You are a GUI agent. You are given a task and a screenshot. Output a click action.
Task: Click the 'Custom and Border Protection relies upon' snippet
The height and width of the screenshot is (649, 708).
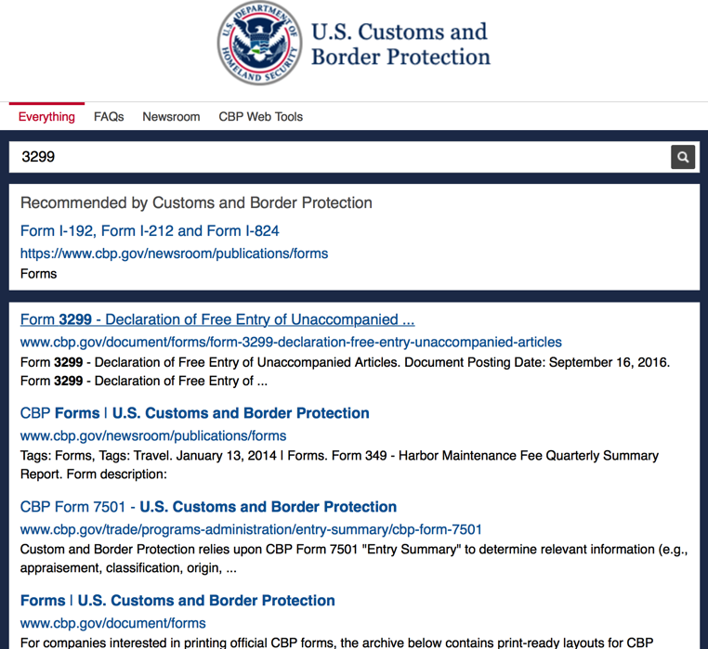click(354, 558)
